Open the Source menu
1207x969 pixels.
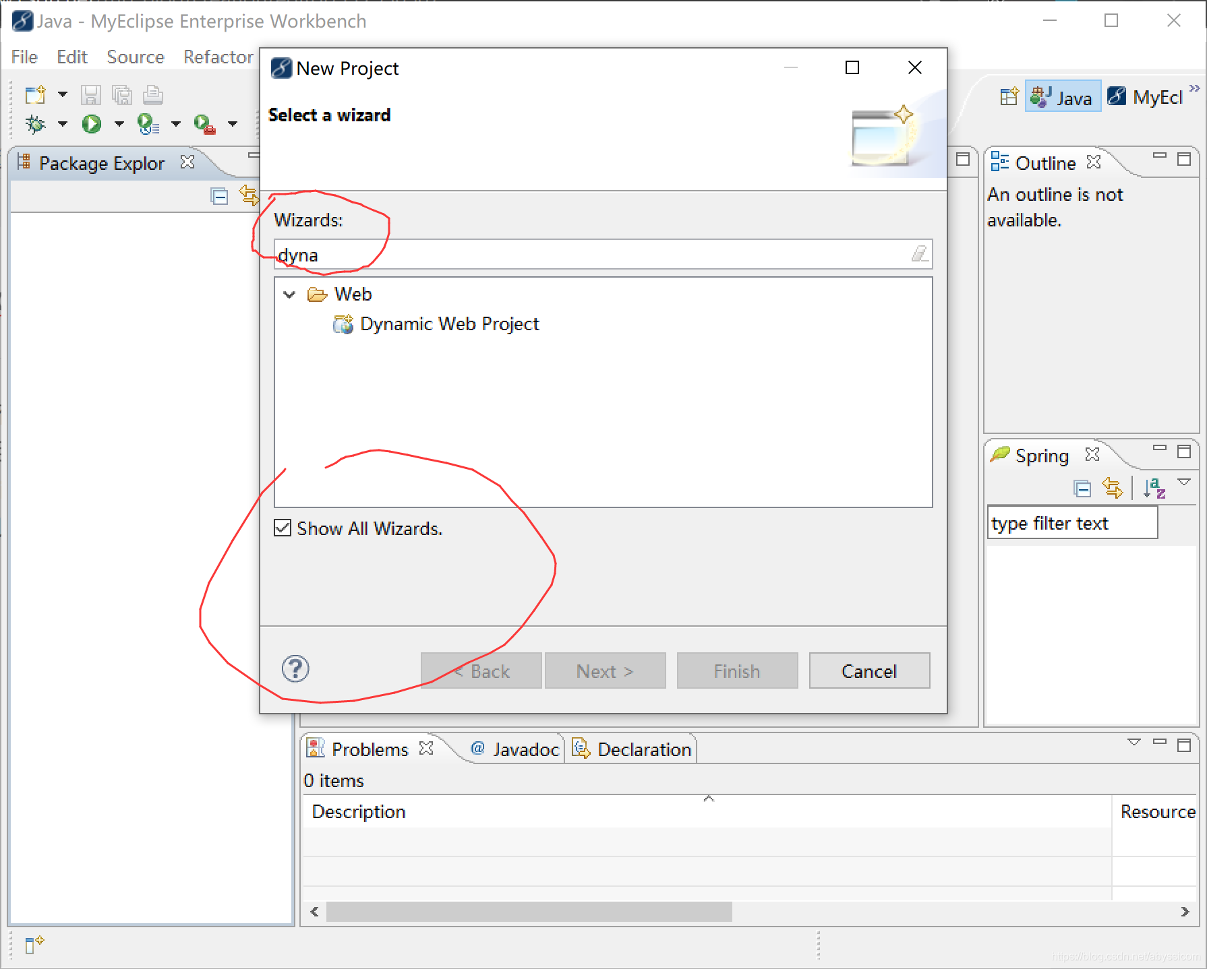click(x=136, y=57)
